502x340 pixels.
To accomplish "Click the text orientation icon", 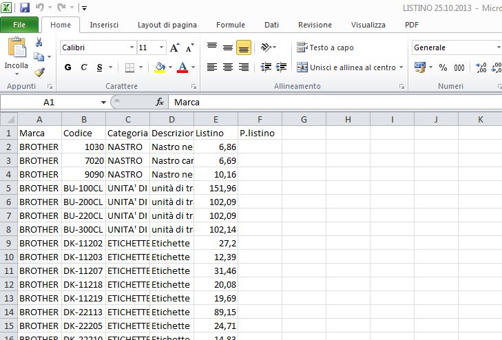I will (x=266, y=47).
